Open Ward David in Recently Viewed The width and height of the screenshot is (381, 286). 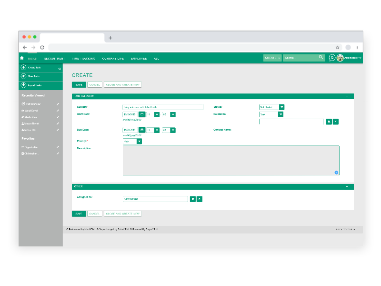[x=31, y=111]
